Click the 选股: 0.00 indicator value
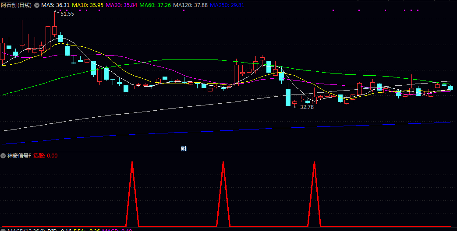The height and width of the screenshot is (231, 457). [46, 156]
